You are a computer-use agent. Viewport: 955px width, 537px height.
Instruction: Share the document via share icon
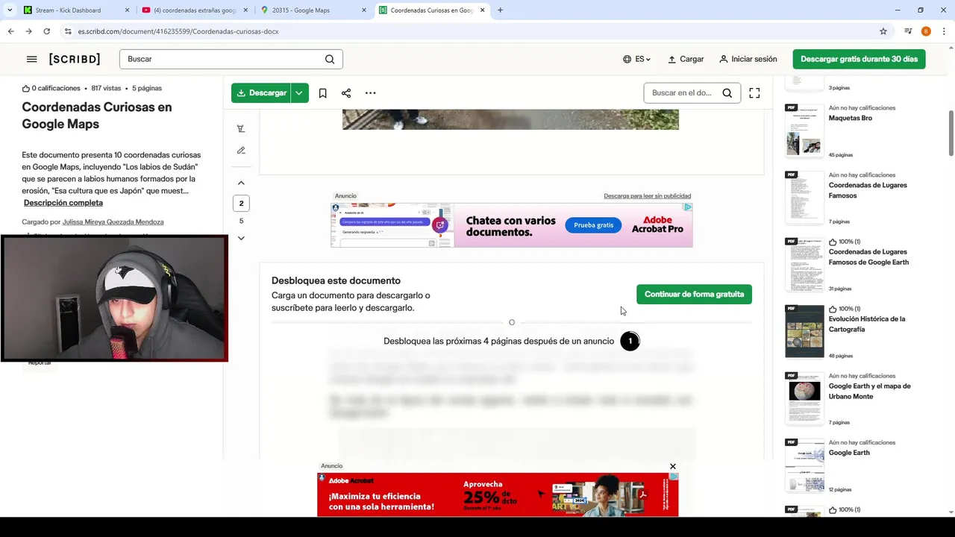click(346, 93)
